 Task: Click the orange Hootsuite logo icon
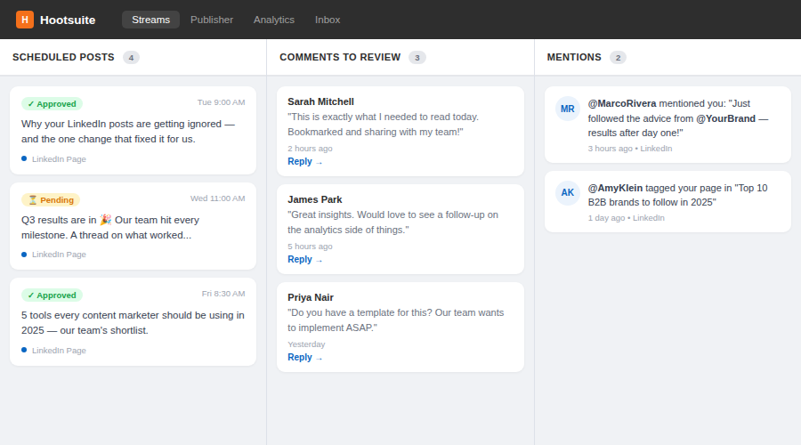tap(25, 20)
